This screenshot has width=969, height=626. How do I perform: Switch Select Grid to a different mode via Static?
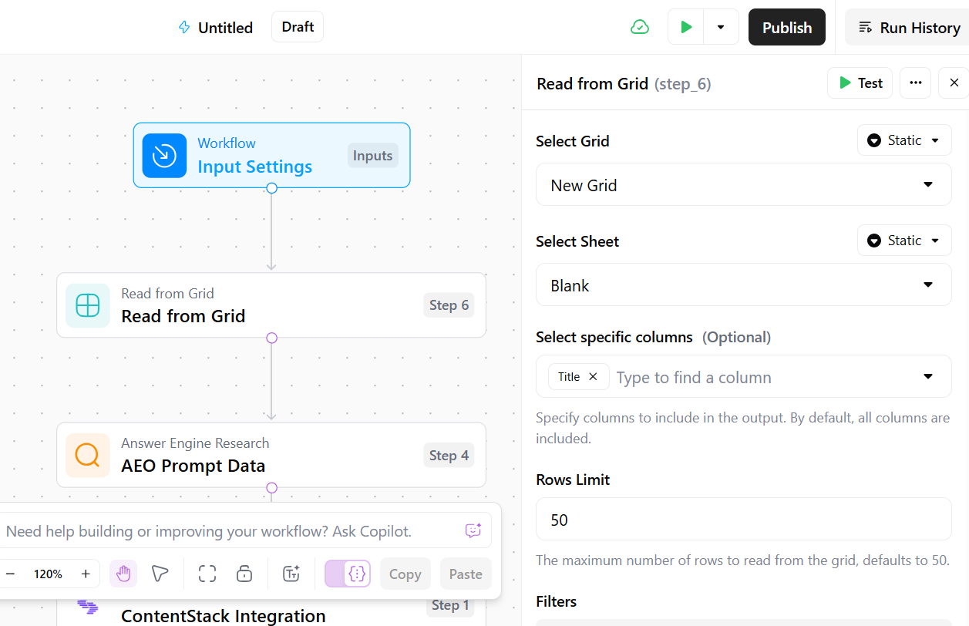click(x=904, y=140)
